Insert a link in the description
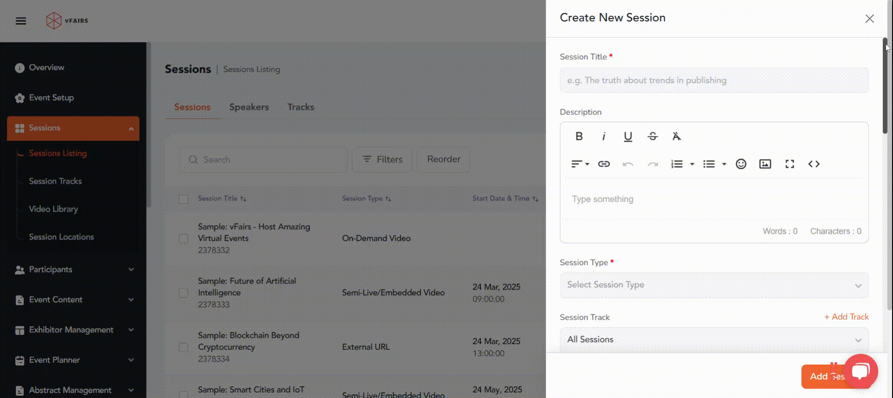 click(604, 164)
